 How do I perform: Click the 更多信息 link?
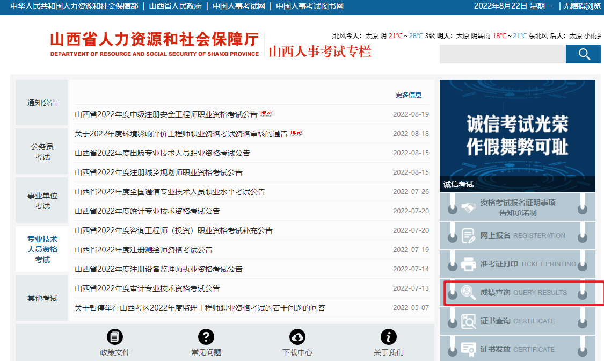[x=409, y=95]
